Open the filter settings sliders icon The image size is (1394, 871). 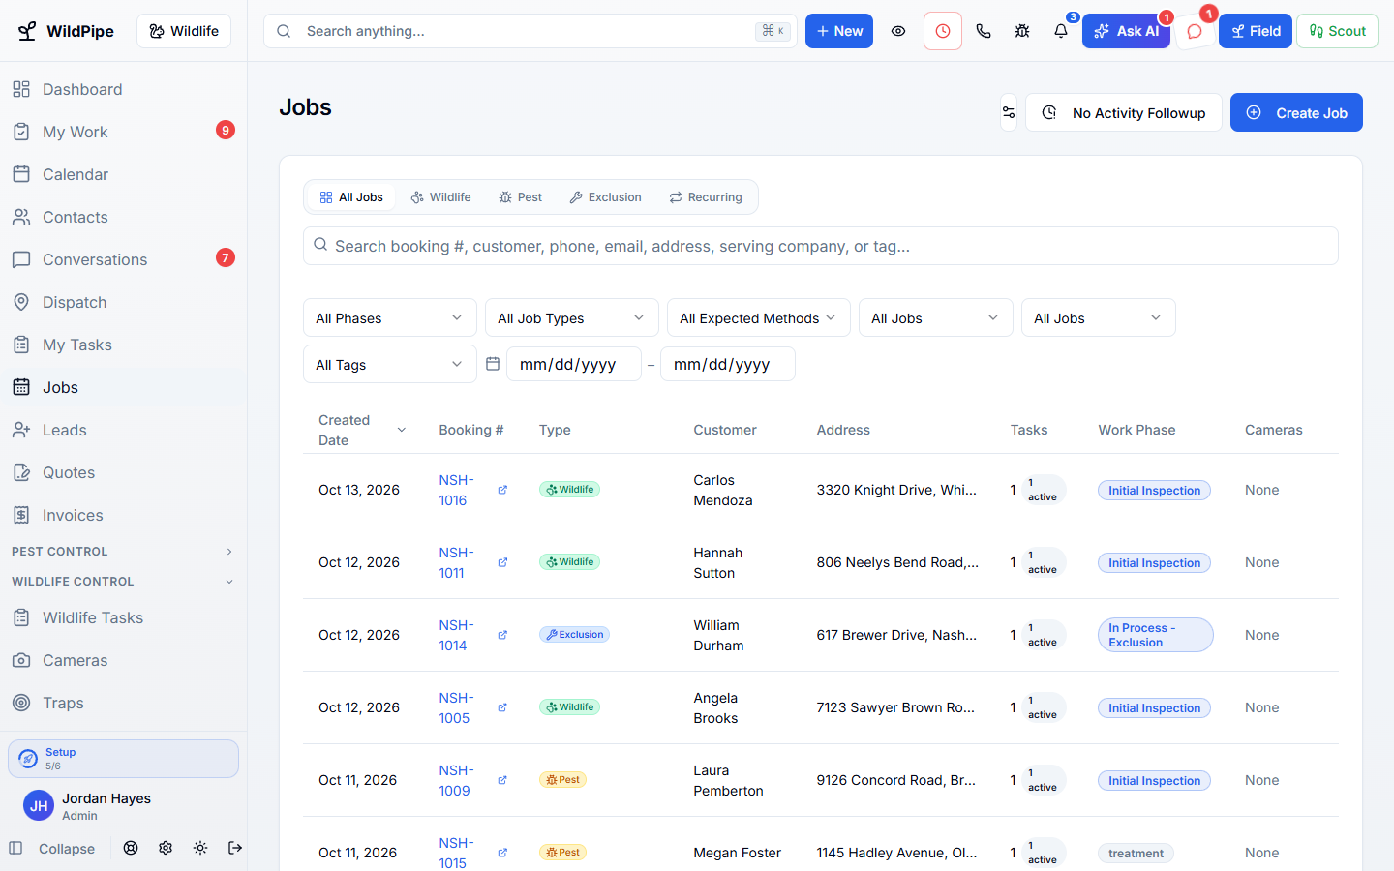click(x=1009, y=112)
